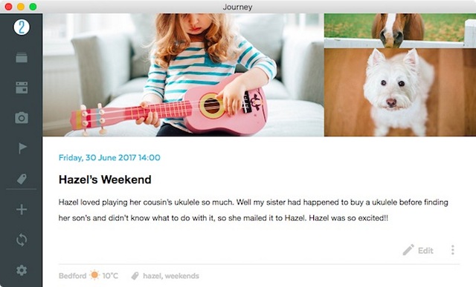Click the tag icon beside hazel, weekends

point(135,276)
